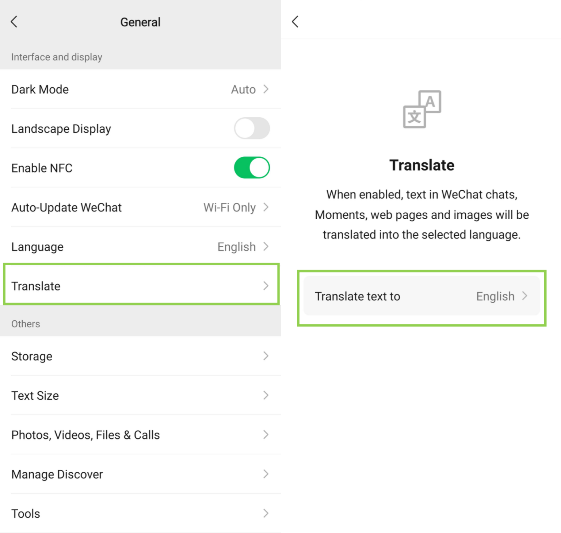Toggle the Landscape Display switch
This screenshot has height=533, width=561.
[x=252, y=129]
